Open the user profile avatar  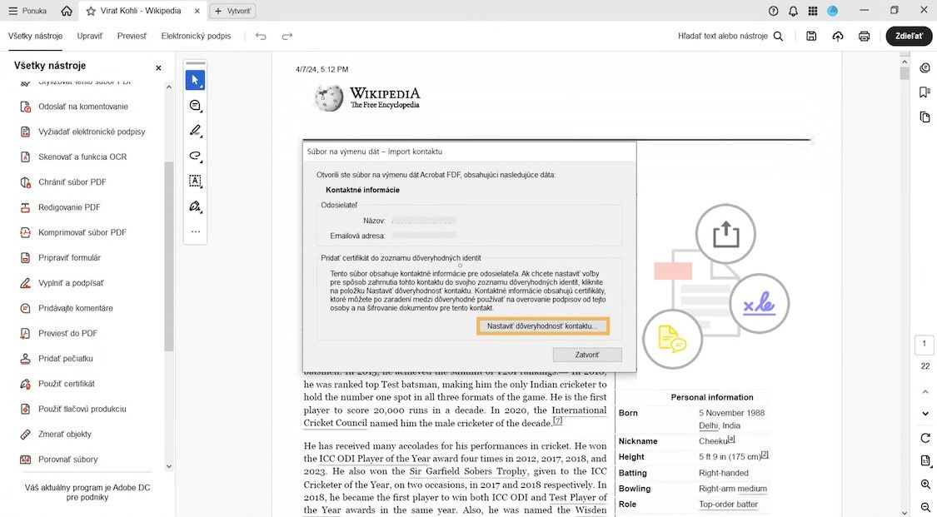click(x=832, y=11)
